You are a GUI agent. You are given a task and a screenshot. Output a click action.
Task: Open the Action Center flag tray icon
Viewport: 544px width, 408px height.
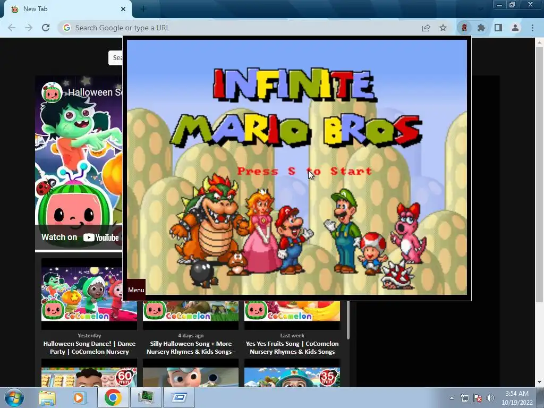tap(478, 398)
